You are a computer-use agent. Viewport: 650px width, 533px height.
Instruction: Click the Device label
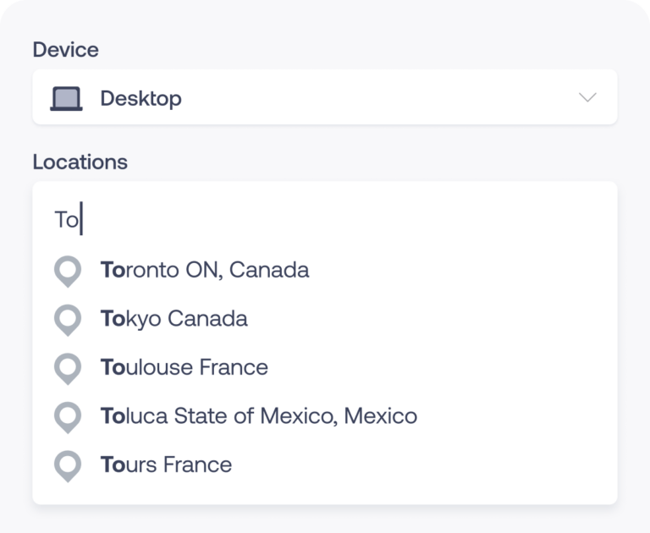(x=65, y=50)
